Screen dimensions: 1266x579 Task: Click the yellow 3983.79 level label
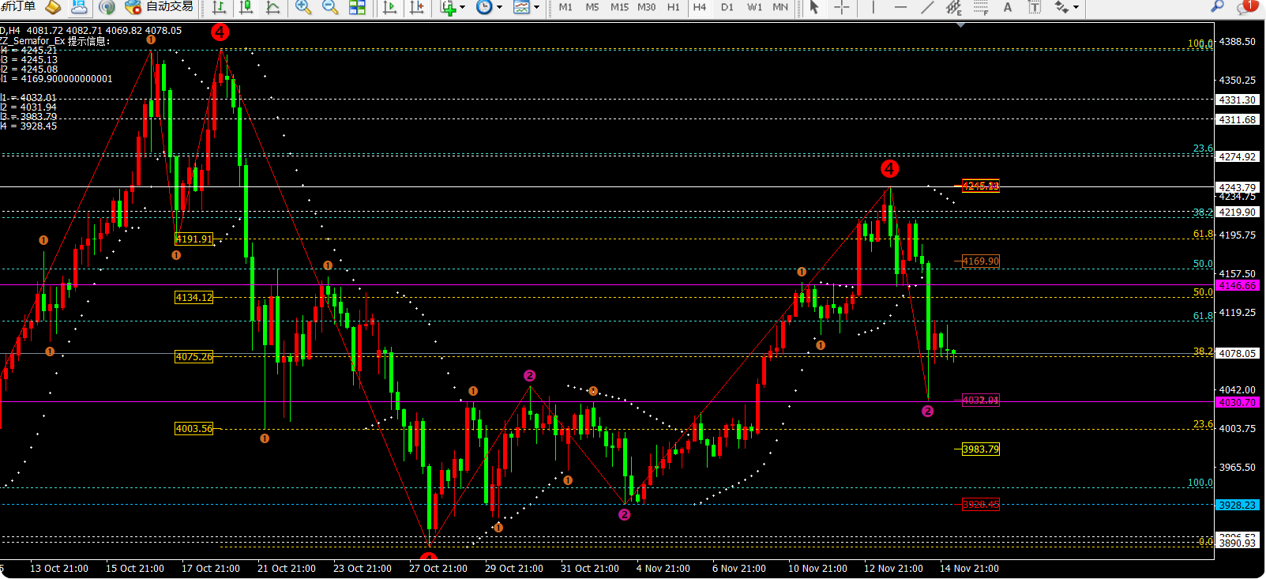980,449
